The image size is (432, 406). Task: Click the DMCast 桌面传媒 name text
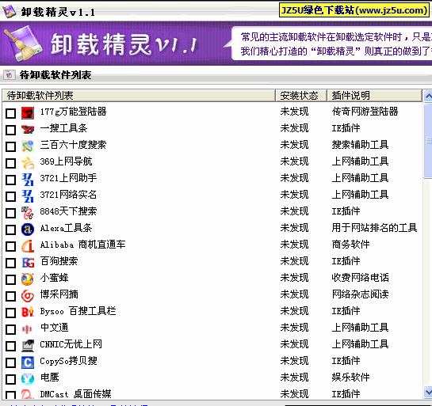coord(75,394)
